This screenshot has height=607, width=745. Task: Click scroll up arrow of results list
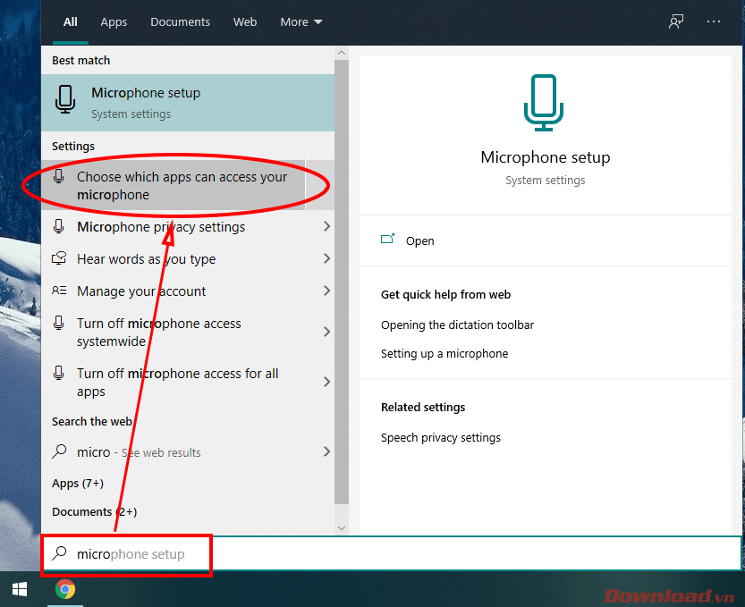(x=342, y=53)
